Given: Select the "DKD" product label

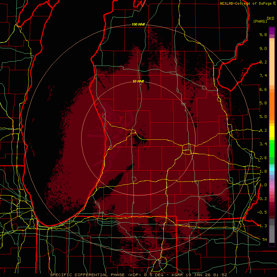Looking at the screenshot, I should 271,18.
